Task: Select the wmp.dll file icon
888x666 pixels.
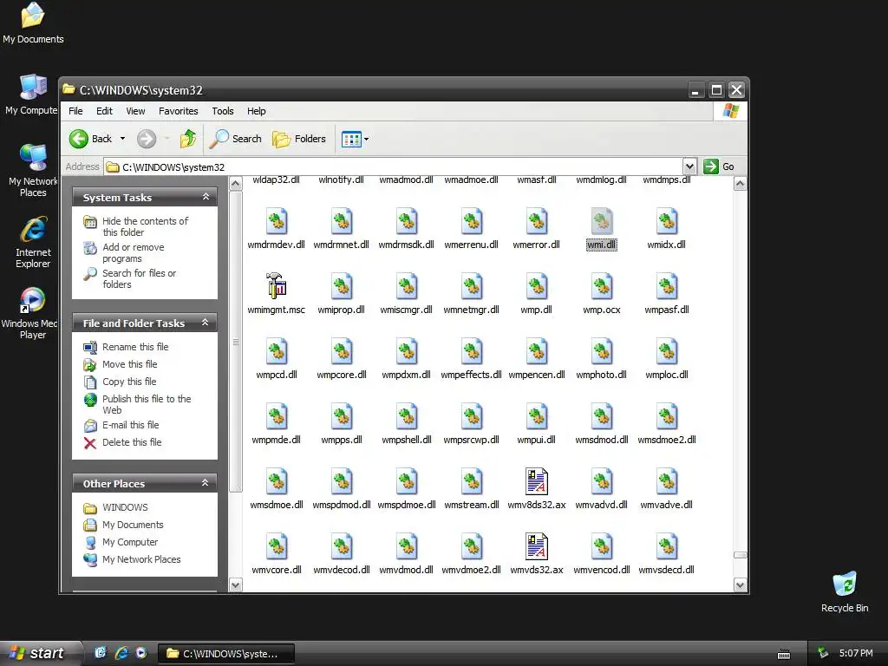Action: pyautogui.click(x=536, y=285)
